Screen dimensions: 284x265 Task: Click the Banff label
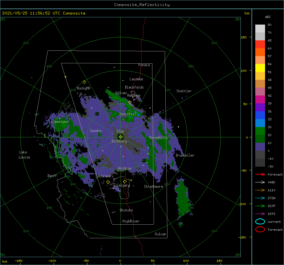click(x=52, y=176)
